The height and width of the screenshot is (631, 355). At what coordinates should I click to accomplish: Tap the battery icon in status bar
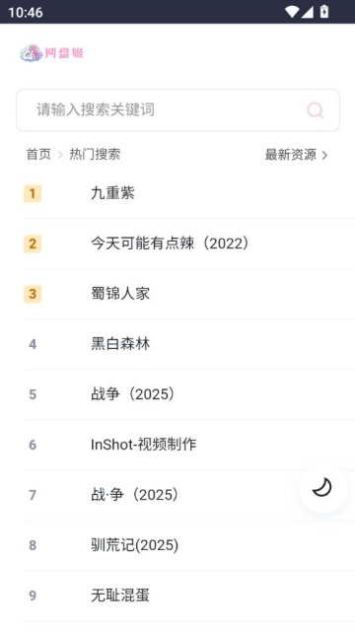coord(324,12)
